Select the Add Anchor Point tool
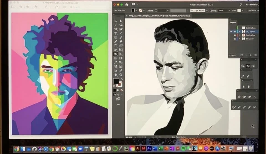 click(x=244, y=97)
